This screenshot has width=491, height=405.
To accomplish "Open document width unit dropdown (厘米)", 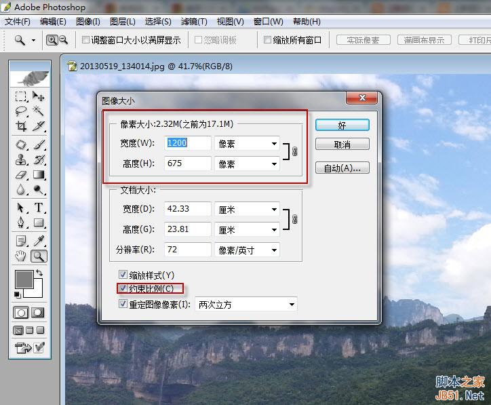I will click(x=247, y=209).
